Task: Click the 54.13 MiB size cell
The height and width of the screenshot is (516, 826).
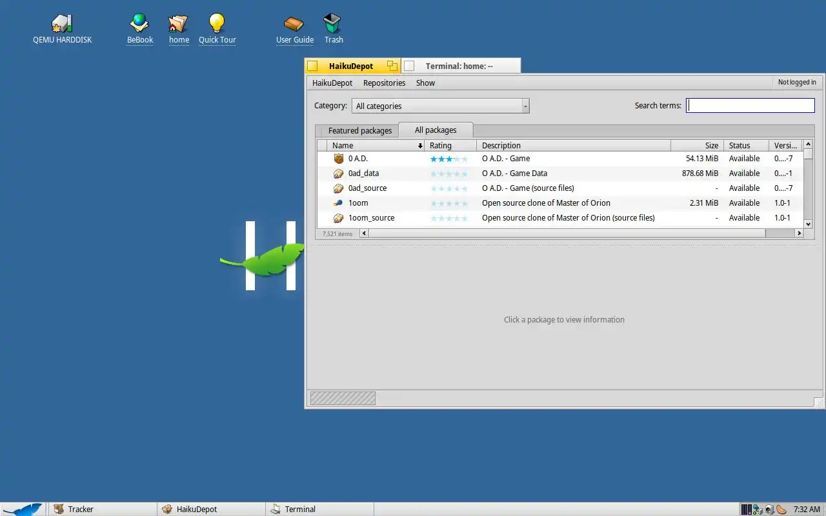Action: point(702,159)
